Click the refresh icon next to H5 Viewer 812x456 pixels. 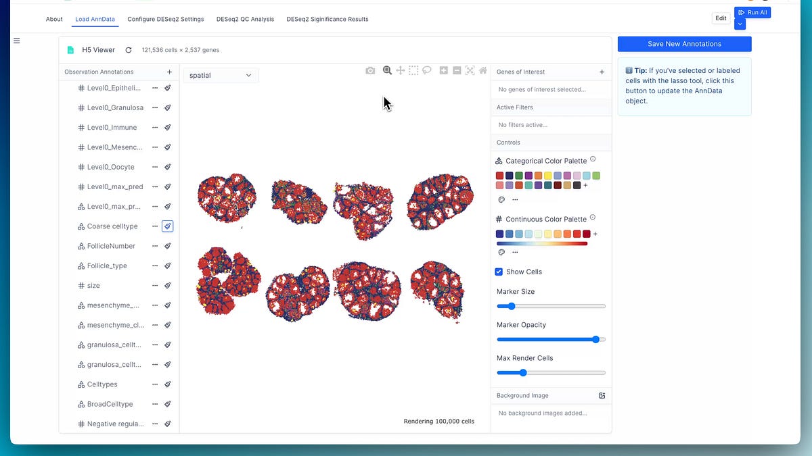(128, 50)
